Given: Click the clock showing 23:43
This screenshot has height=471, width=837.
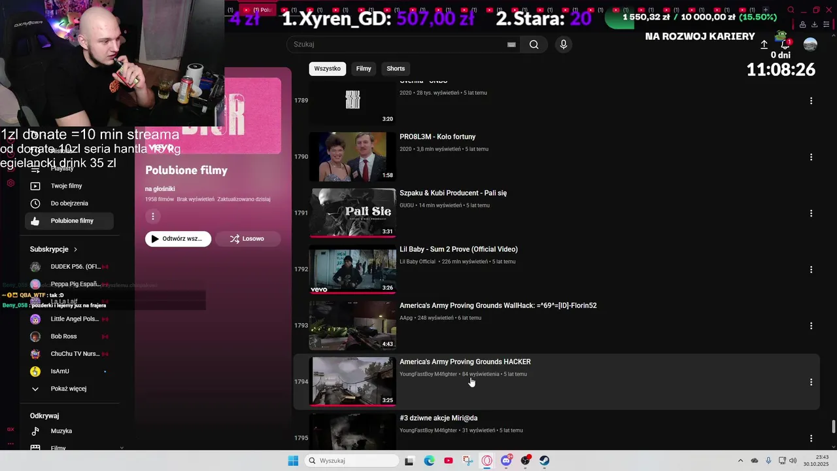Looking at the screenshot, I should click(822, 457).
